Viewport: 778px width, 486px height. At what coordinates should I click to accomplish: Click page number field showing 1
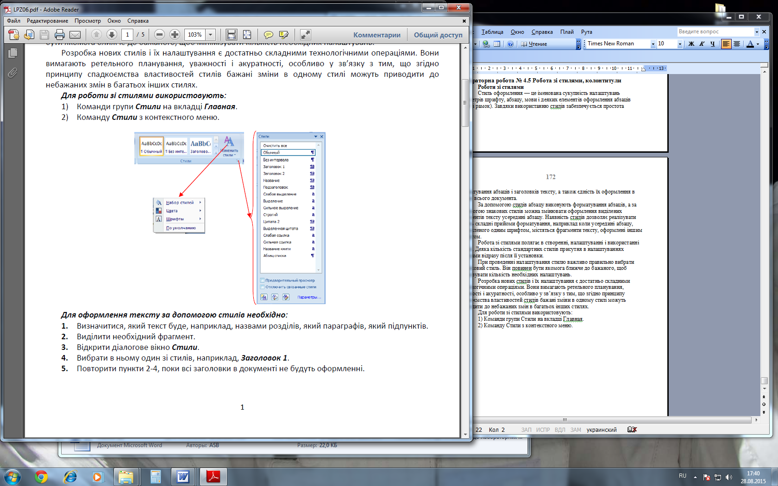127,35
